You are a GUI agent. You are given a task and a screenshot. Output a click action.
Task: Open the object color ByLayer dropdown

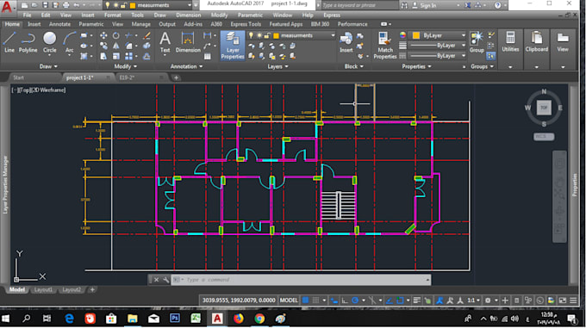pyautogui.click(x=464, y=35)
